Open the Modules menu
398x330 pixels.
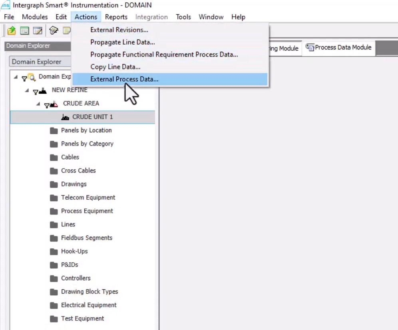tap(35, 17)
